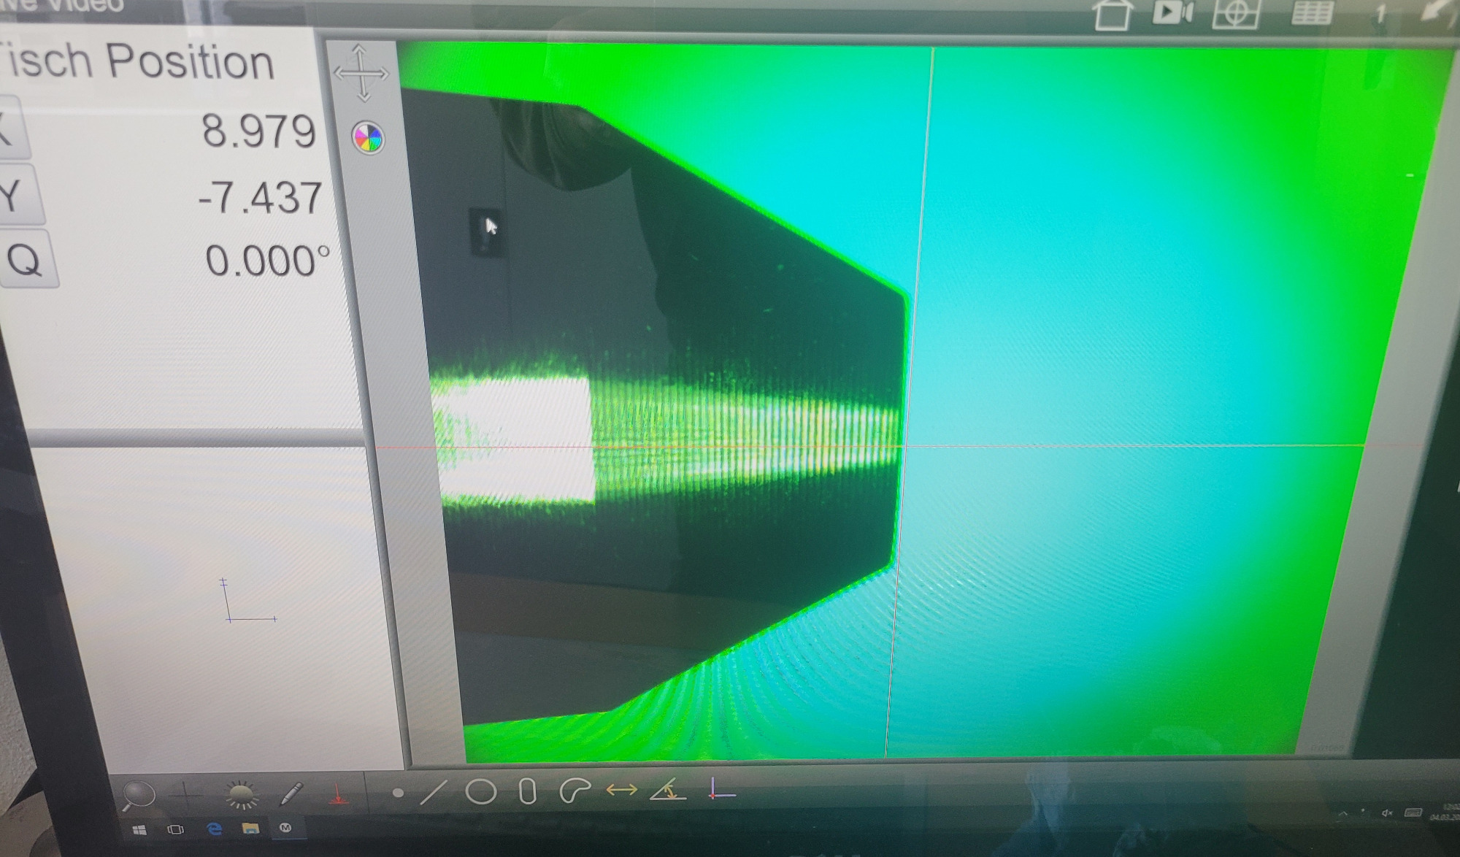The width and height of the screenshot is (1460, 857).
Task: Activate the distance measurement tool
Action: [x=621, y=790]
